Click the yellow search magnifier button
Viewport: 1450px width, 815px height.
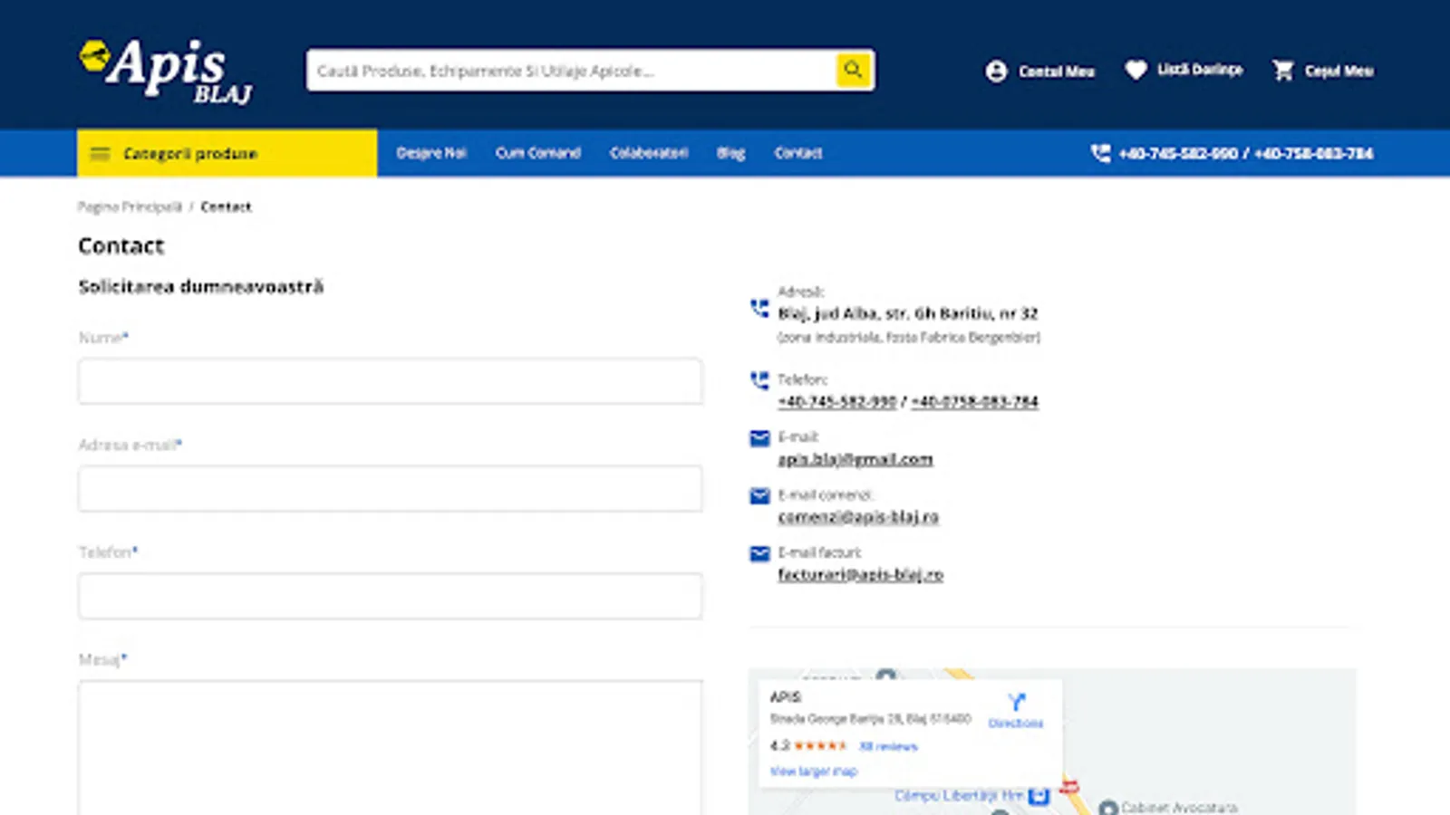(x=853, y=70)
